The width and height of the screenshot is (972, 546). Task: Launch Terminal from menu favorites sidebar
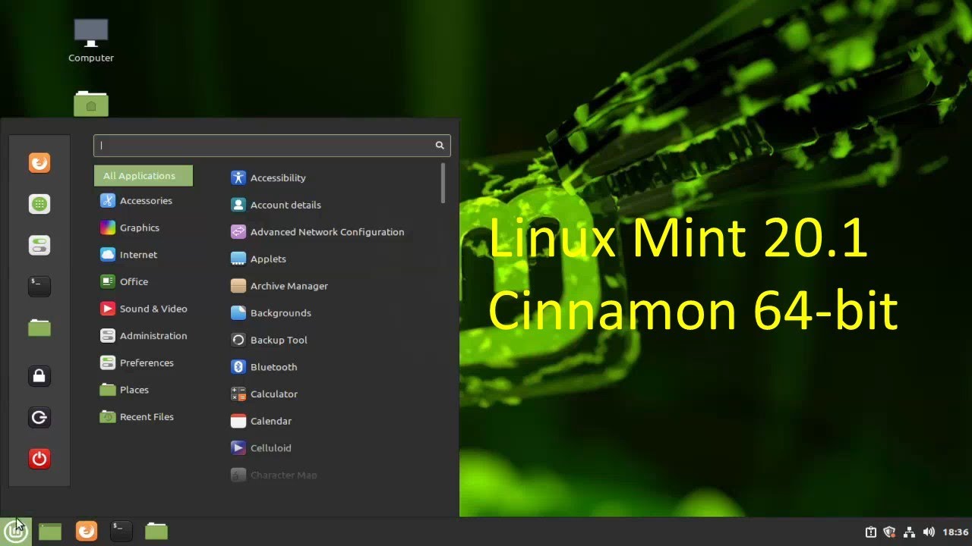tap(39, 286)
